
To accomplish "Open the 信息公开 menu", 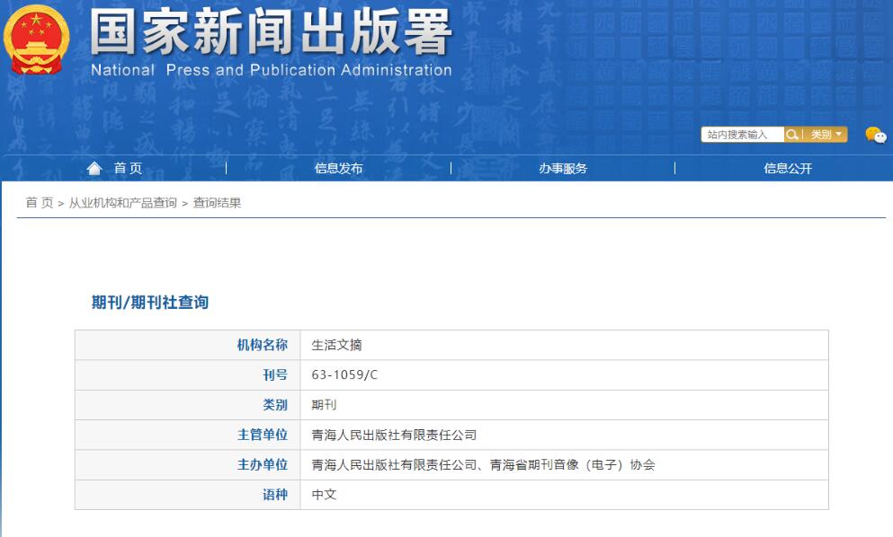I will coord(788,168).
